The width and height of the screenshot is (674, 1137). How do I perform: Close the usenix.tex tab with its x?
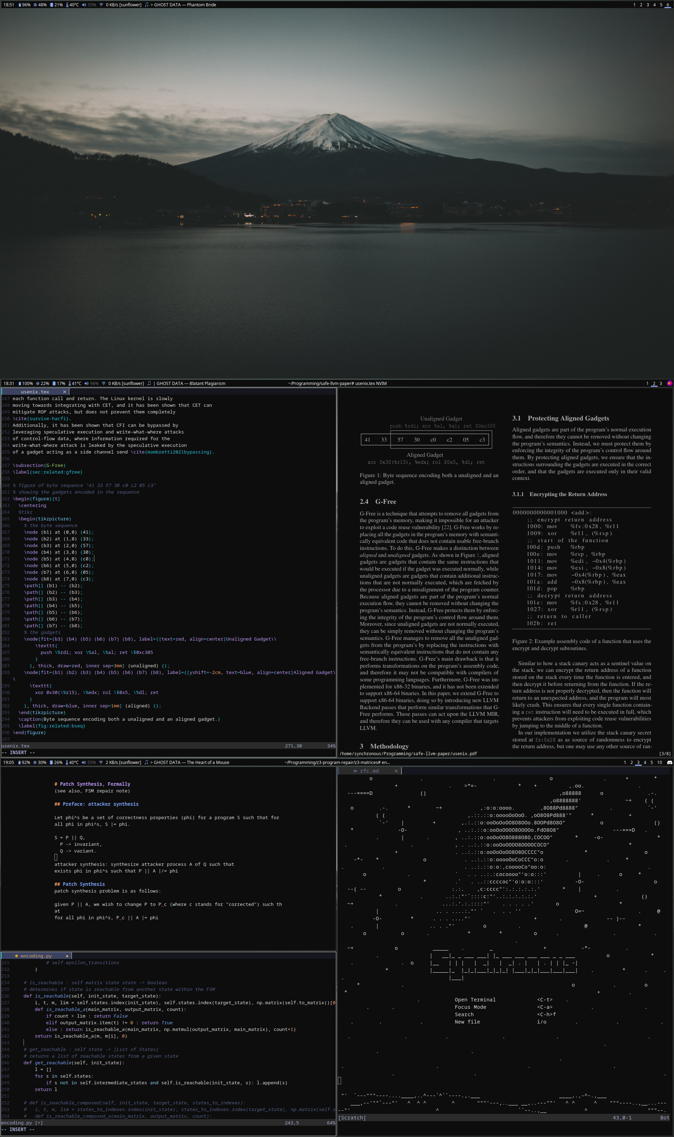tap(65, 392)
